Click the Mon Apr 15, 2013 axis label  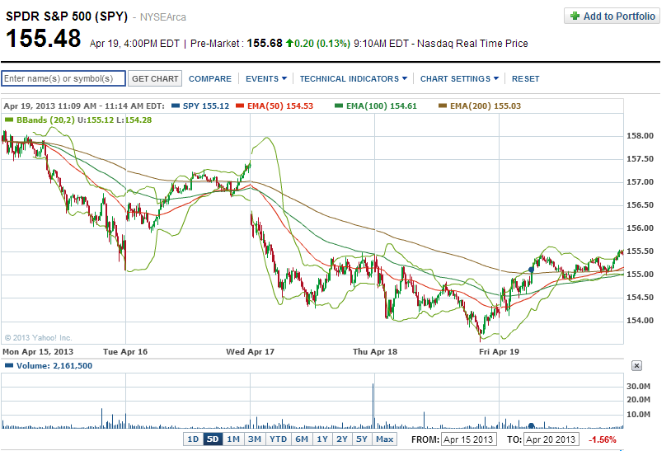click(38, 352)
